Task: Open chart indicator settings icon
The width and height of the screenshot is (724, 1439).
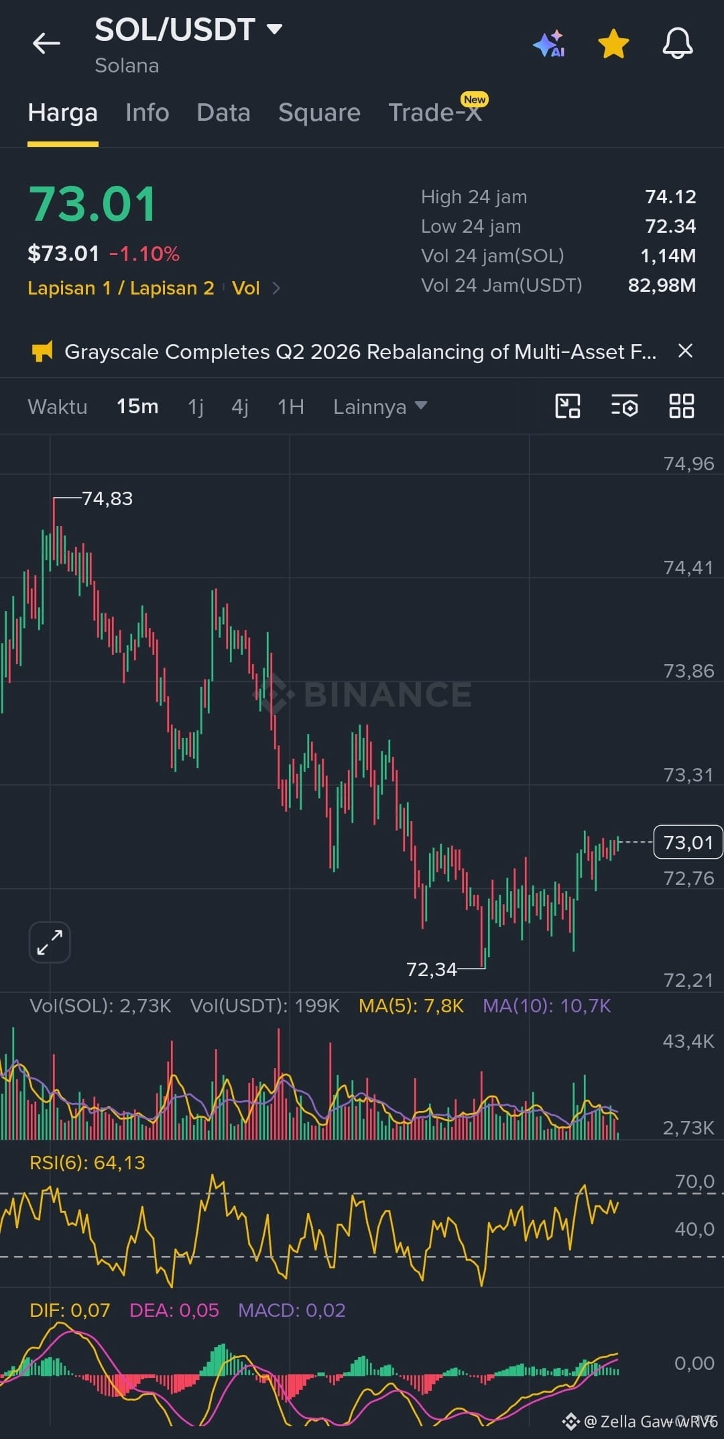Action: pos(624,406)
